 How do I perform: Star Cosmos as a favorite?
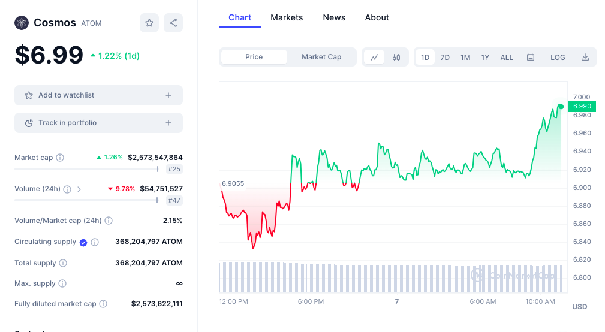tap(149, 23)
